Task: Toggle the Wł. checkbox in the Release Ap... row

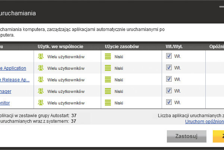Action: click(x=169, y=79)
